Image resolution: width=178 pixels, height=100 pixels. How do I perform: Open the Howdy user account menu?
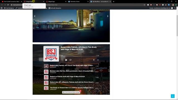point(161,8)
